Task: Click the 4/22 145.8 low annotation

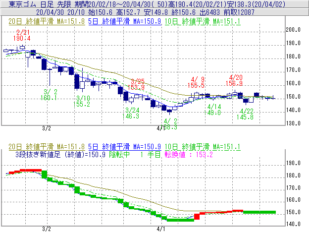Action: coord(245,114)
